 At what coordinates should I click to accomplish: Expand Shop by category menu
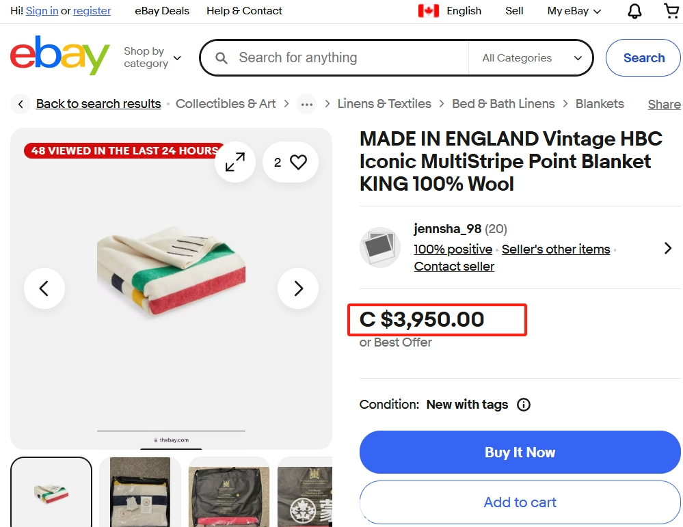click(152, 57)
